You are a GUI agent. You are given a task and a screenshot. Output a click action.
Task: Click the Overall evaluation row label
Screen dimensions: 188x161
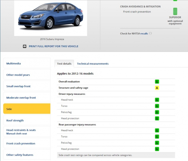coord(69,81)
